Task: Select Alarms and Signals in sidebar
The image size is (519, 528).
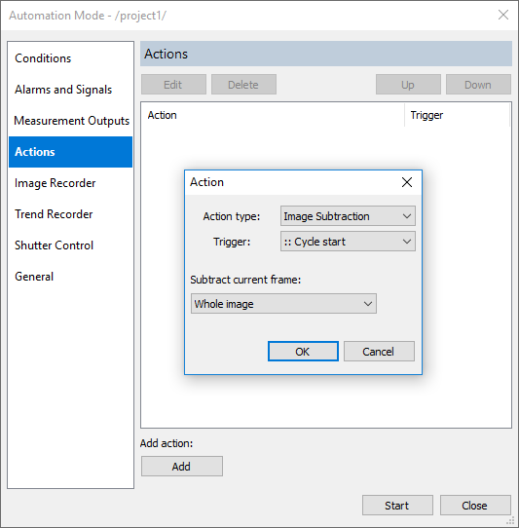Action: point(70,90)
